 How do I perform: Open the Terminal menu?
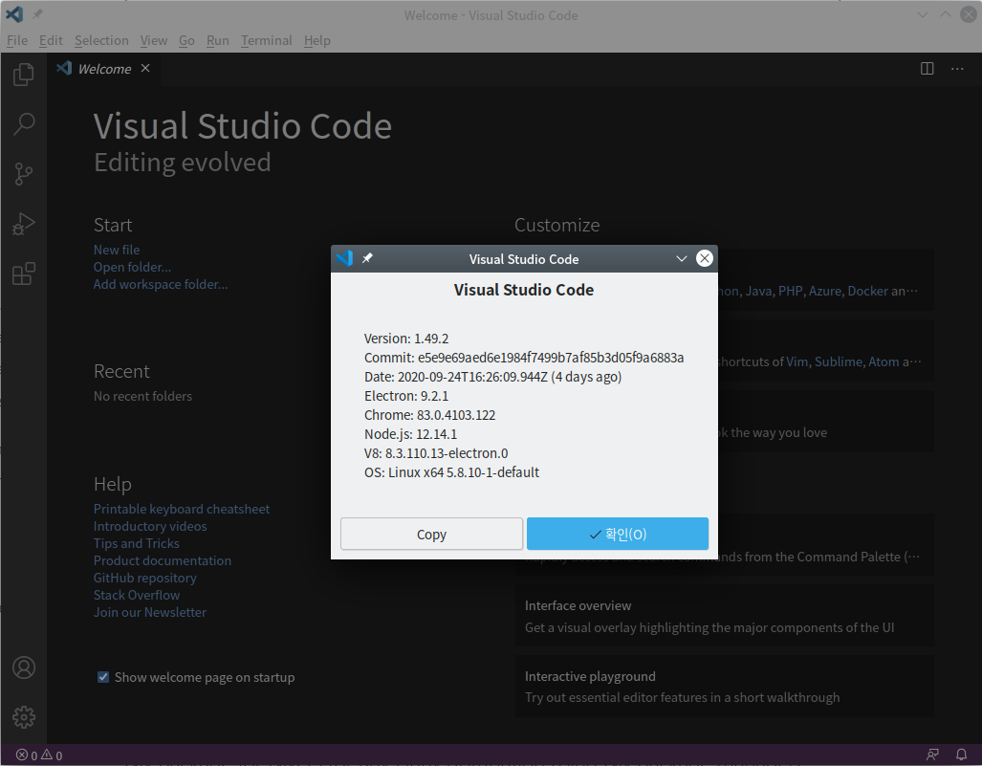pyautogui.click(x=266, y=40)
